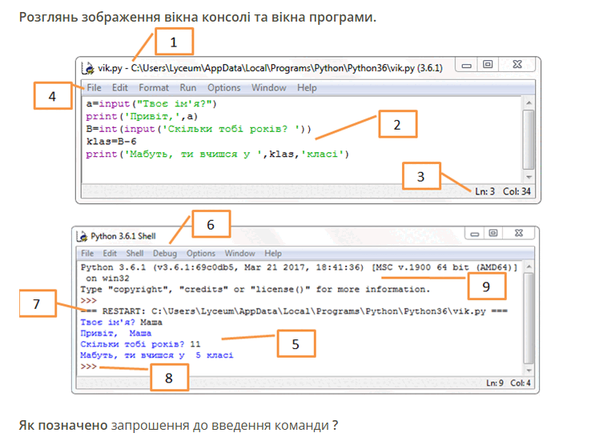Click code line a=input("Твоє ім'я?")

[151, 104]
